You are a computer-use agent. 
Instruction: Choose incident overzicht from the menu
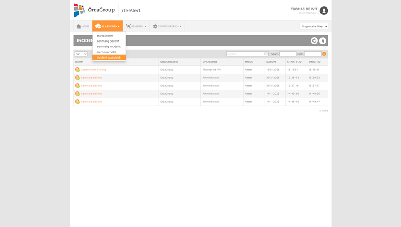click(109, 58)
